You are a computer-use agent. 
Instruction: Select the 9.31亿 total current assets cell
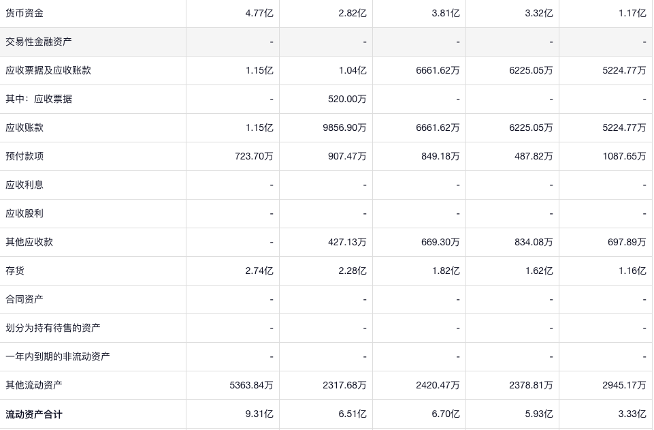(x=259, y=414)
